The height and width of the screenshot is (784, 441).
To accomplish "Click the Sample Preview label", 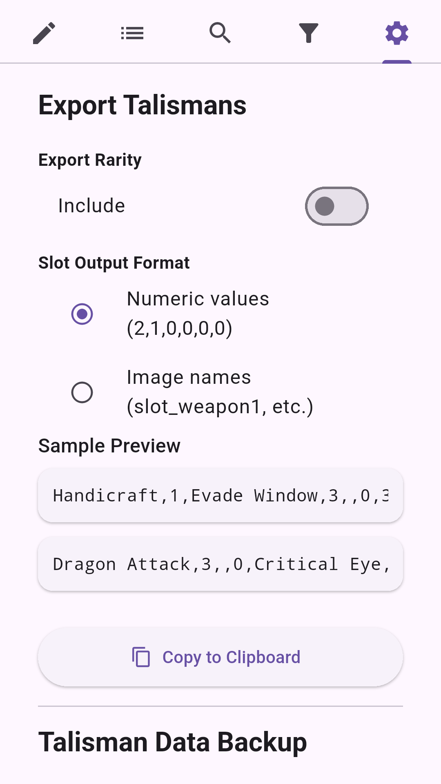I will coord(109,445).
